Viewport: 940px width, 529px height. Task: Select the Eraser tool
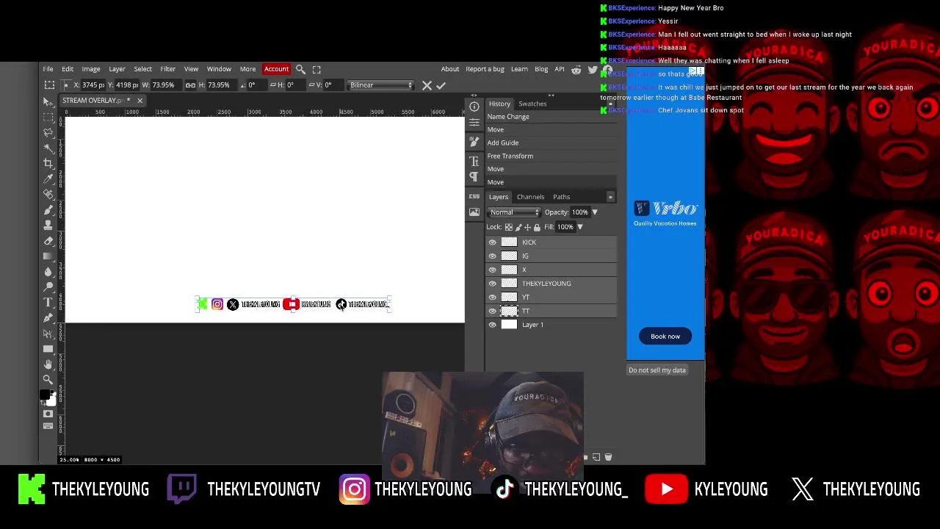click(48, 240)
